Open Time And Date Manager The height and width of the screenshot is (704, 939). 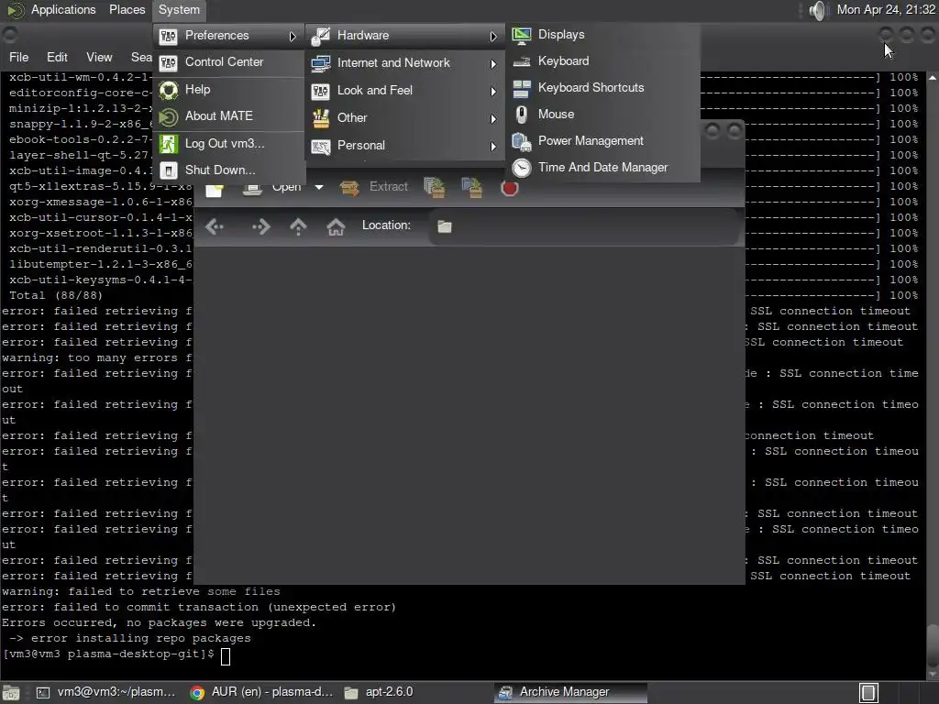tap(603, 168)
